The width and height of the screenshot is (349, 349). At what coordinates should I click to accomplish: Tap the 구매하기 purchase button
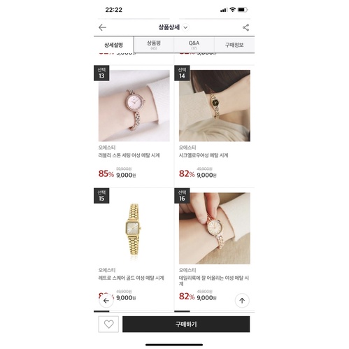click(186, 324)
